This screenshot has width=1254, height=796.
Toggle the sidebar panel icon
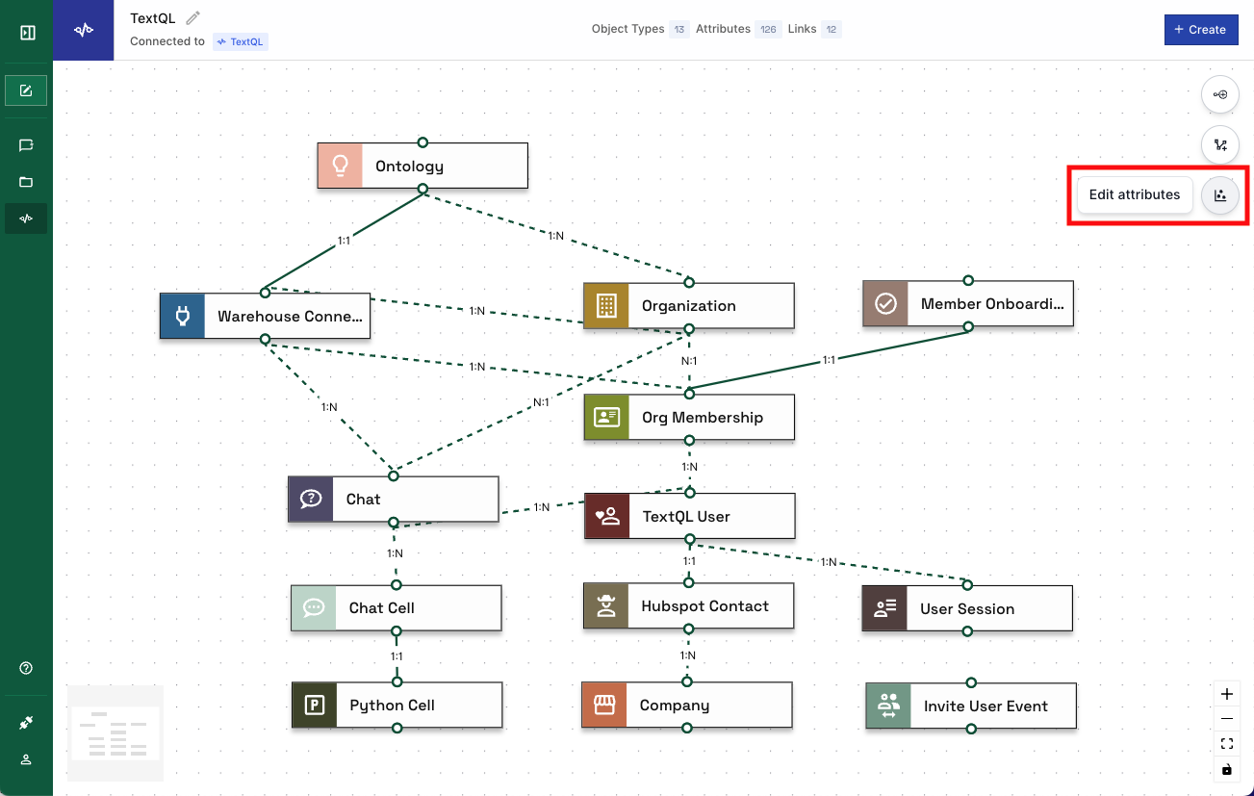[x=27, y=33]
